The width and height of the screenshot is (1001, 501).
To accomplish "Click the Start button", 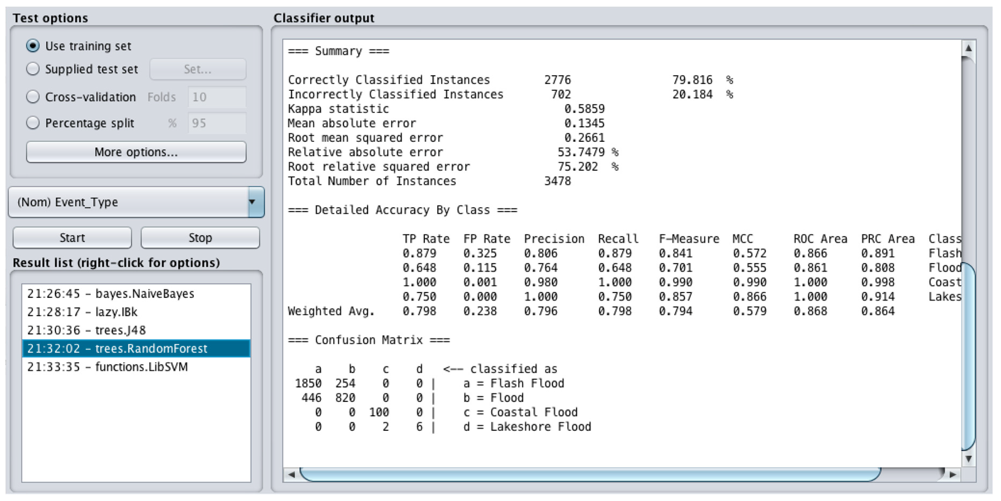I will click(x=72, y=237).
